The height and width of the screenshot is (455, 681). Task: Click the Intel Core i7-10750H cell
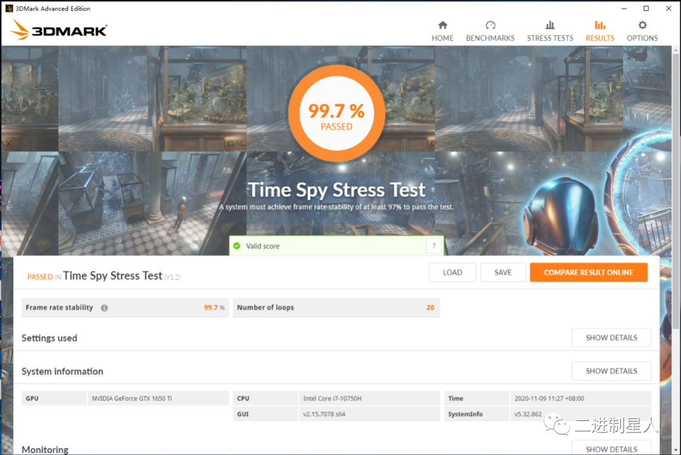(x=369, y=398)
